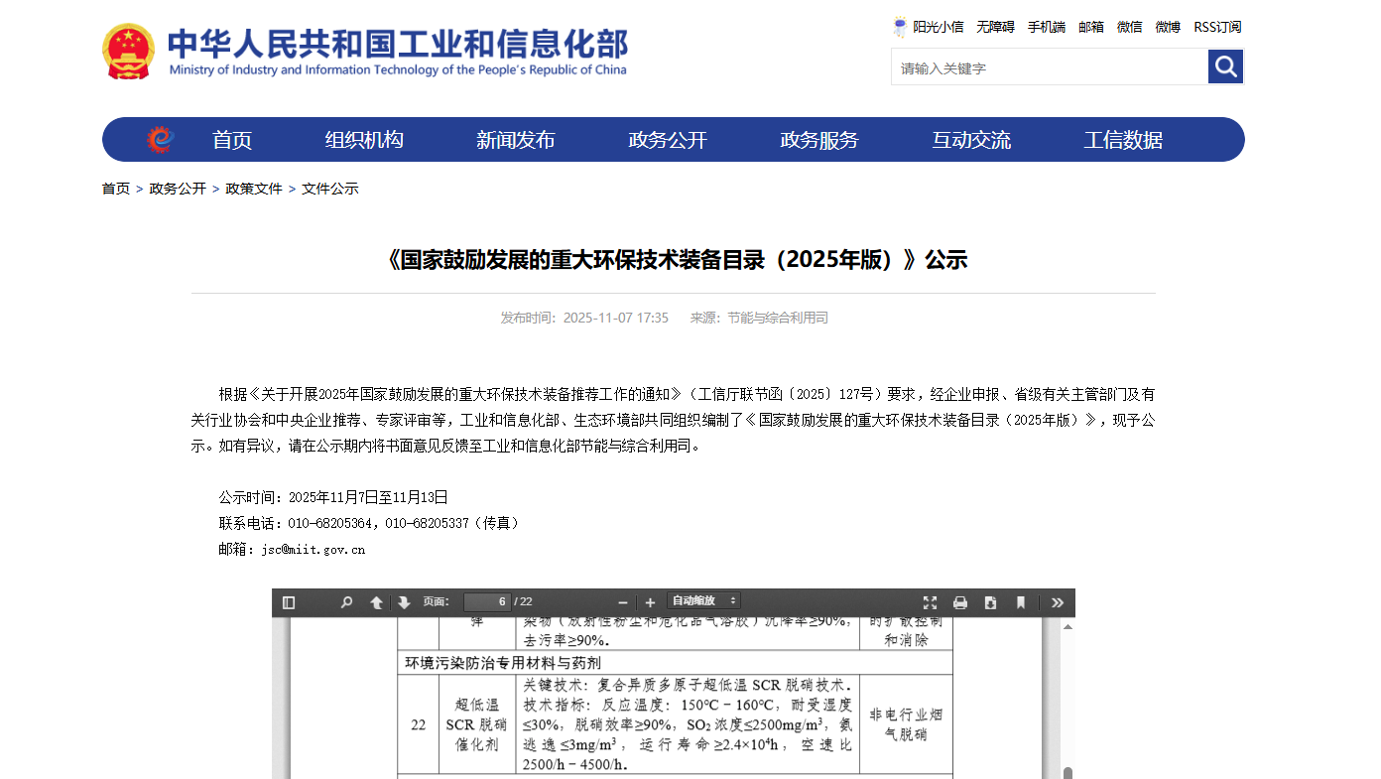Open the RSS订阅 link
The height and width of the screenshot is (779, 1381).
[x=1217, y=27]
